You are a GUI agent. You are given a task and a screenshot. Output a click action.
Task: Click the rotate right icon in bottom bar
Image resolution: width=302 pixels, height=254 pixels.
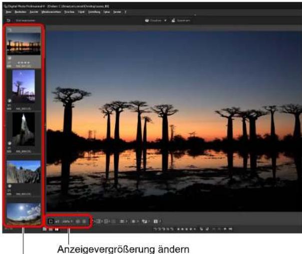coord(207,229)
